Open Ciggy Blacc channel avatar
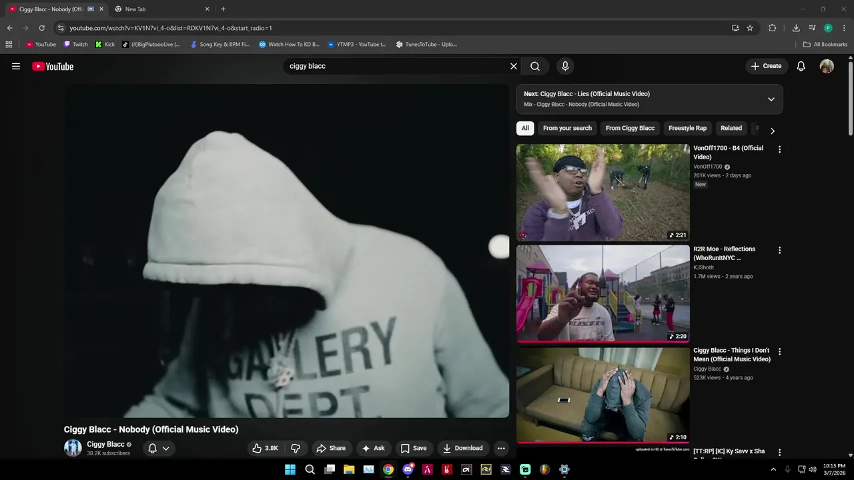 pos(73,448)
